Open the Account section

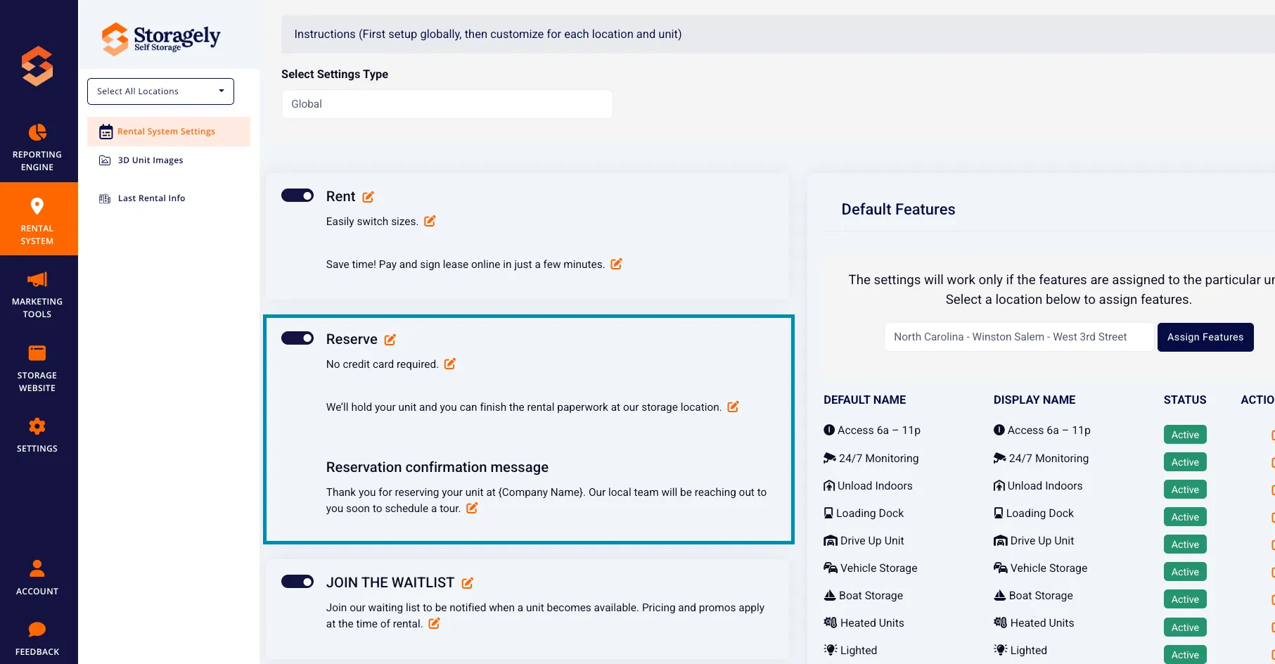(37, 577)
